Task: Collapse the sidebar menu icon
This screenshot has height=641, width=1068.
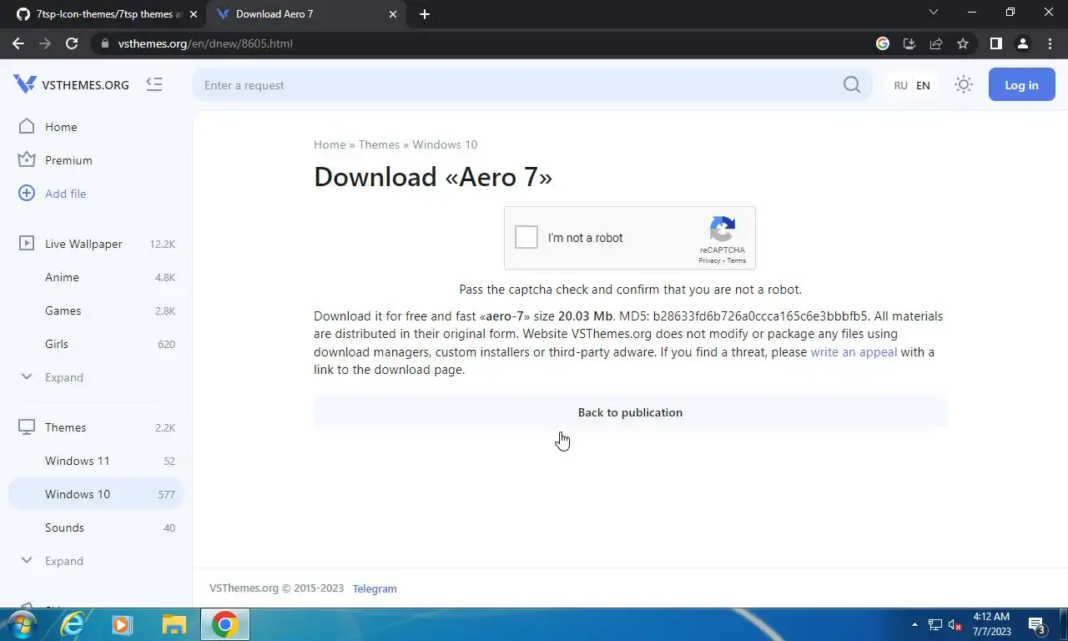Action: coord(154,84)
